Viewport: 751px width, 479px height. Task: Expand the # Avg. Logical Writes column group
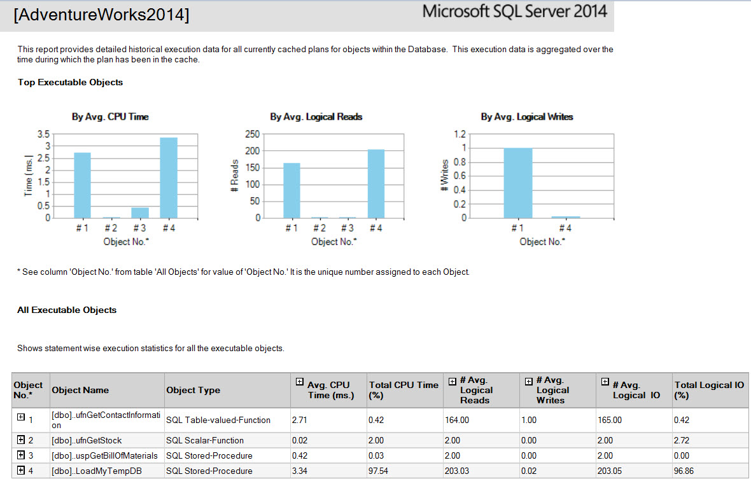pos(529,382)
